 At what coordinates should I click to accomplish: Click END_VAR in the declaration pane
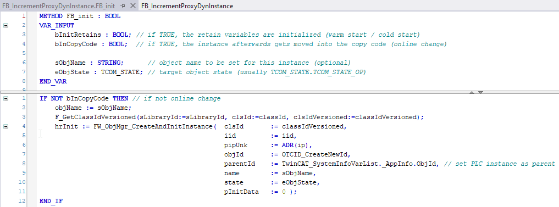(53, 81)
